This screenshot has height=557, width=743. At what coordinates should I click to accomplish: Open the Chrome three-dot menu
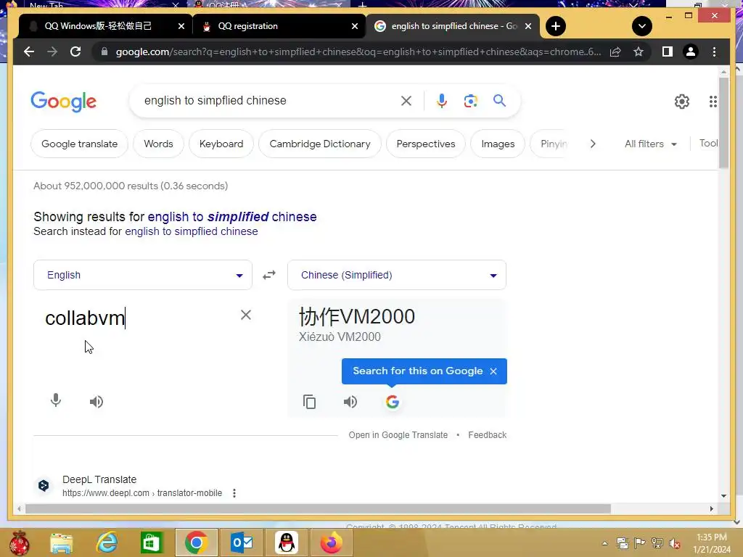pos(714,51)
